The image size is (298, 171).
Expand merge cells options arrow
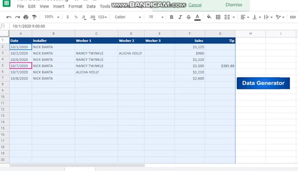[234, 17]
